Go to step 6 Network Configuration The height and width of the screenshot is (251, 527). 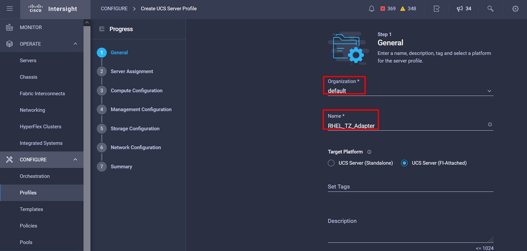point(129,147)
